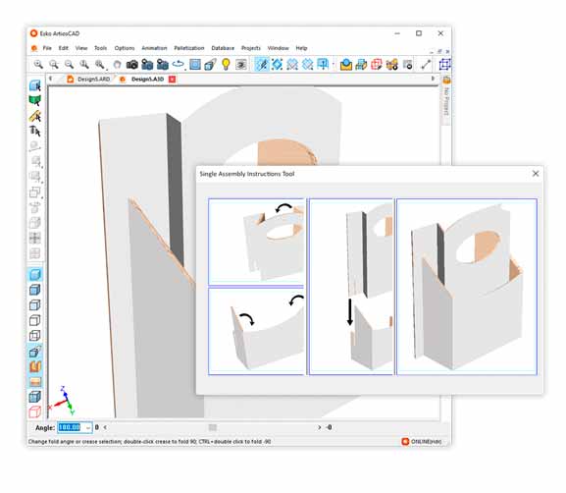This screenshot has height=493, width=566.
Task: Click the ONLINE status indicator
Action: coord(422,441)
